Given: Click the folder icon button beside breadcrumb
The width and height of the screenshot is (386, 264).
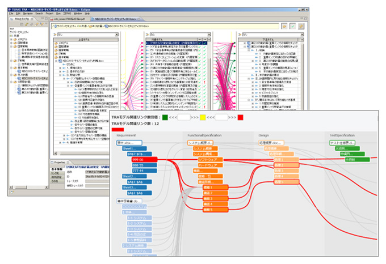Looking at the screenshot, I should (x=284, y=26).
